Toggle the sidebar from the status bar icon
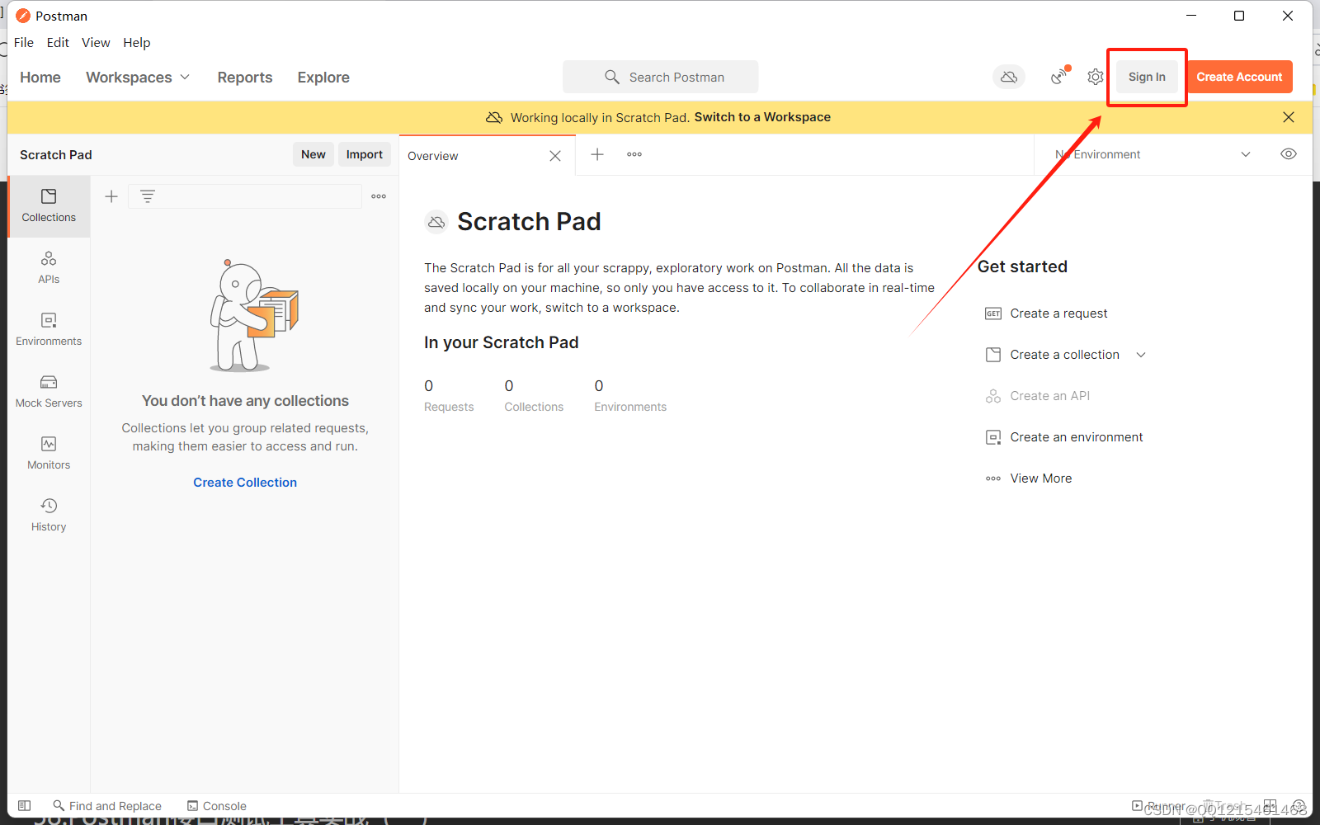The width and height of the screenshot is (1320, 825). (25, 806)
